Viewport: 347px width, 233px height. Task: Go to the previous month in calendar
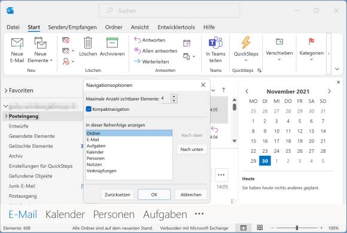click(x=247, y=91)
